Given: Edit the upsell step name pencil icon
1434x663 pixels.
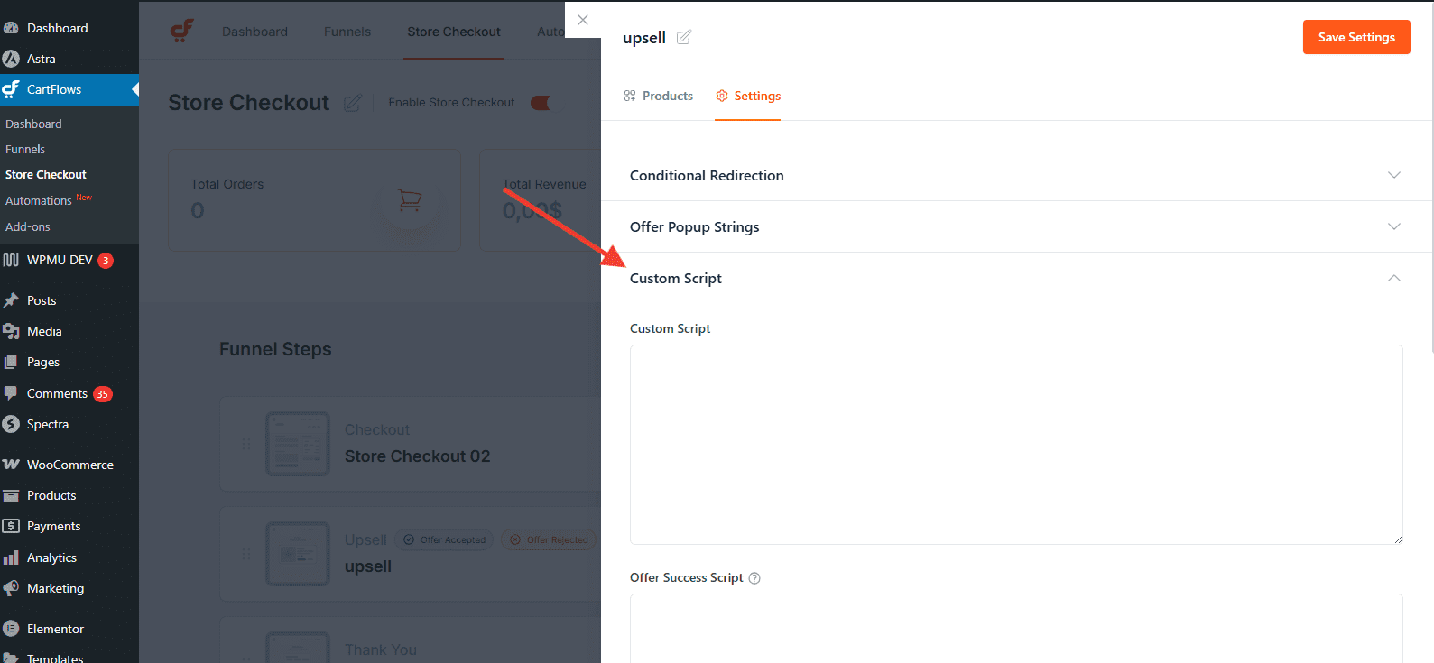Looking at the screenshot, I should [684, 37].
